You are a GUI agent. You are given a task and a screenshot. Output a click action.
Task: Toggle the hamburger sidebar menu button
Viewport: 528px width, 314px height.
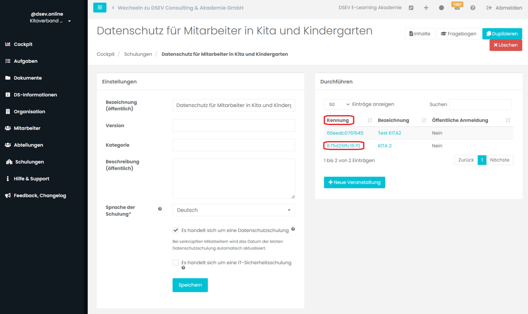point(100,8)
